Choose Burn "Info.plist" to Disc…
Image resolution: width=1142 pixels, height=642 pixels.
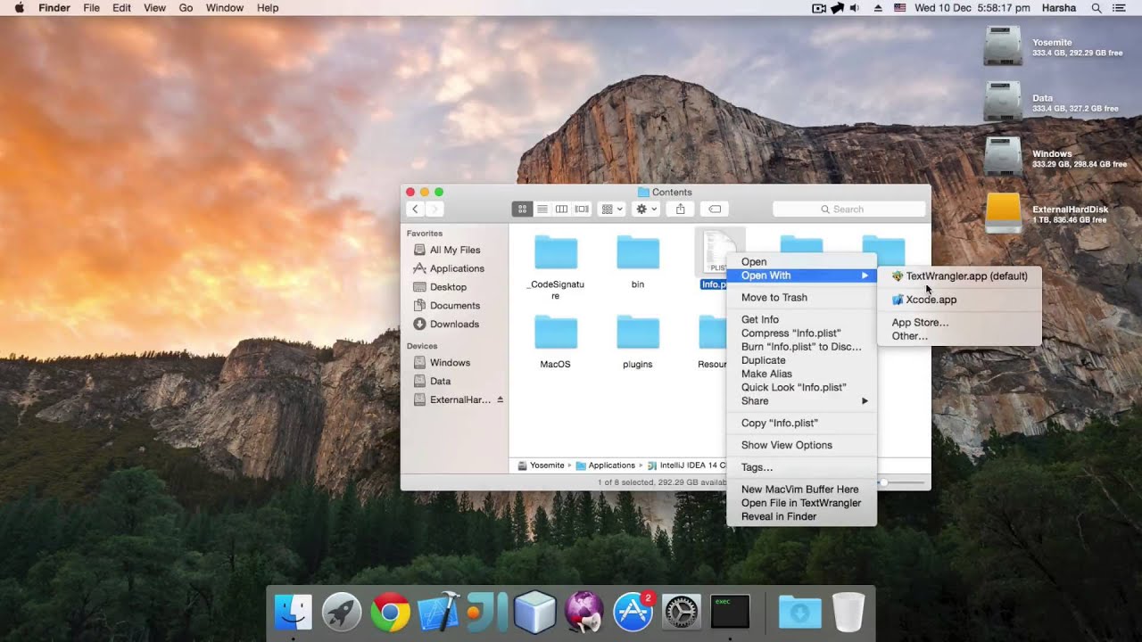(802, 347)
